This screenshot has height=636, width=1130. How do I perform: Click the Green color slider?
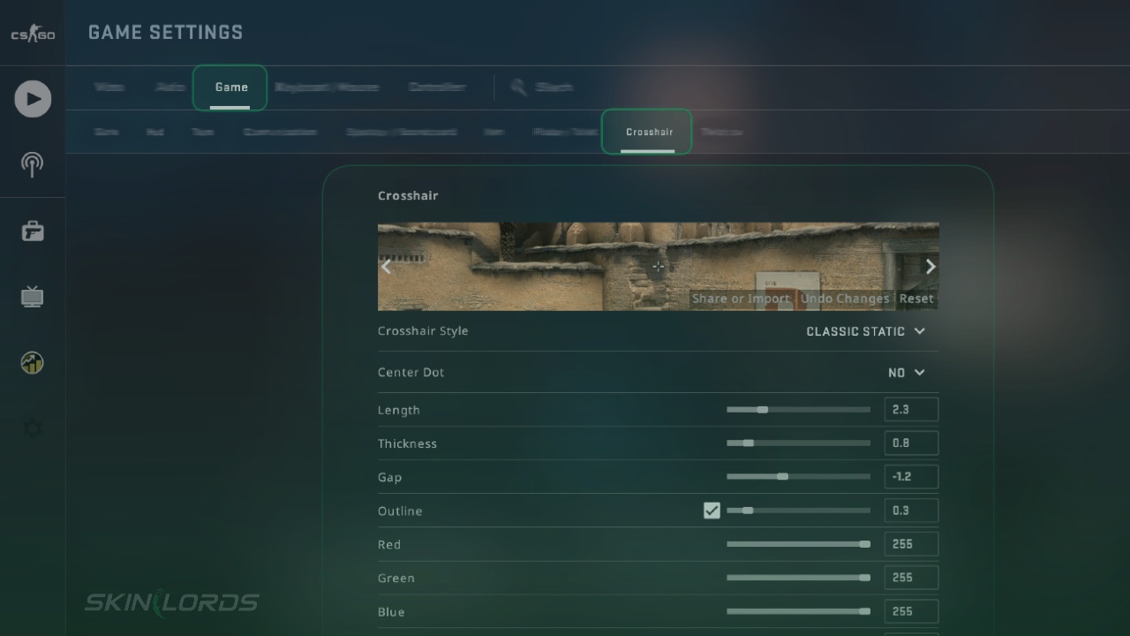[798, 578]
